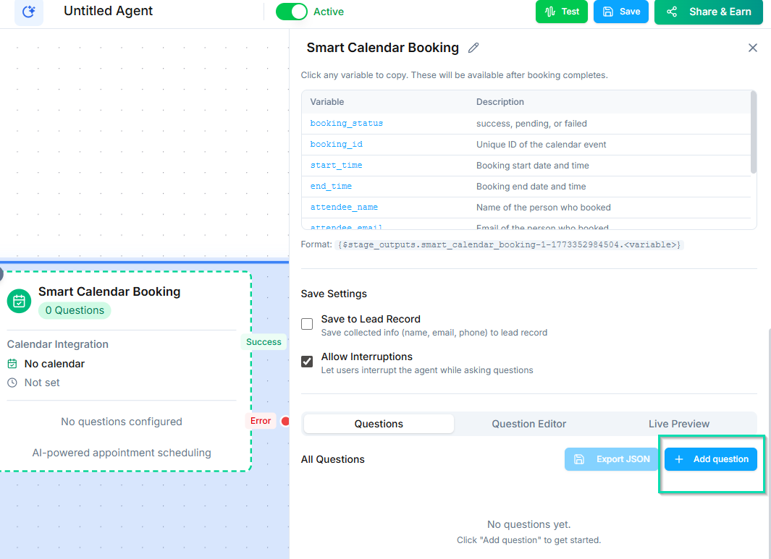771x559 pixels.
Task: Close the Smart Calendar Booking panel
Action: (752, 48)
